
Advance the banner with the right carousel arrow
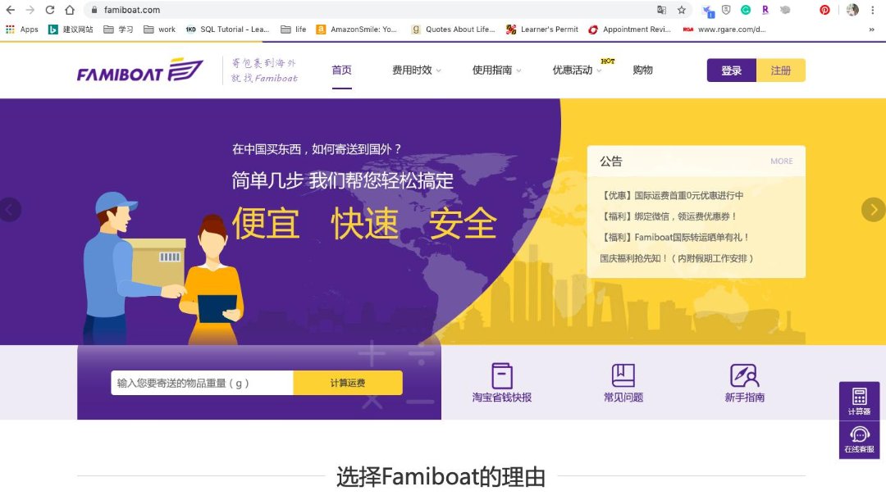click(873, 209)
